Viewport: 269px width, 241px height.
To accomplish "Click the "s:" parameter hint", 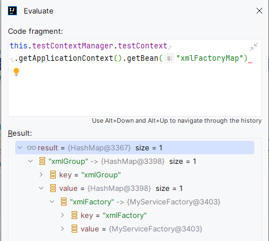I will 169,58.
